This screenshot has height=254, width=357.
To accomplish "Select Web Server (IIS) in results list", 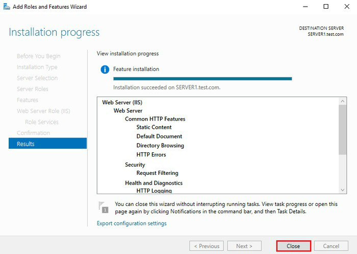I will 121,102.
